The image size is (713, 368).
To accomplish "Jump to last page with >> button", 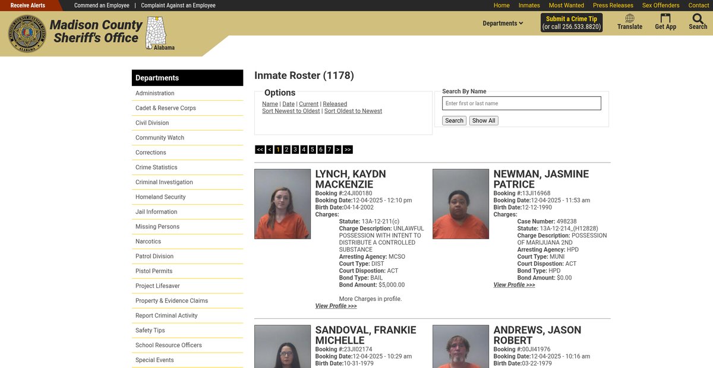I will tap(348, 150).
